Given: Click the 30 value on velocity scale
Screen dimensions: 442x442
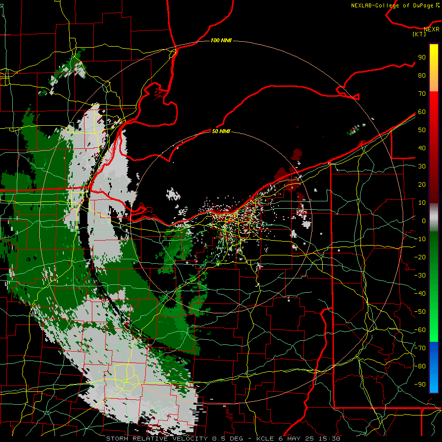Looking at the screenshot, I should tap(422, 166).
